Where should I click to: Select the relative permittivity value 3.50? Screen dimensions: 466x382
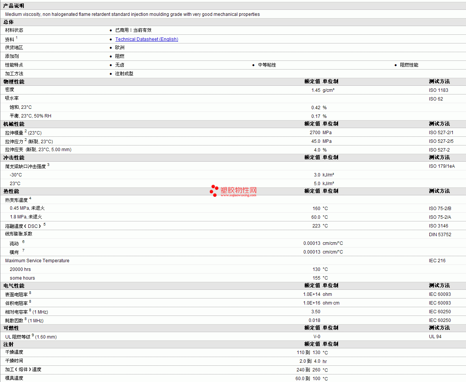316,312
